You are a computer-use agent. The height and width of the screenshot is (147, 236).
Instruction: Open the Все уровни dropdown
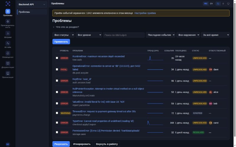coord(89,35)
